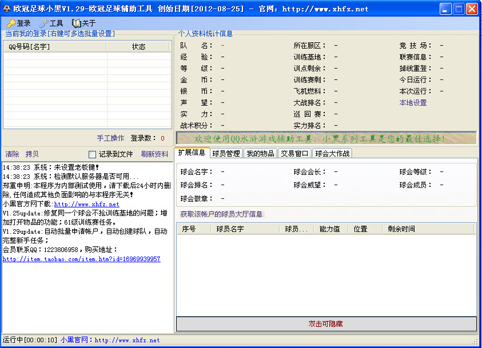This screenshot has height=348, width=482.
Task: Click the 清除 link to clear the log
Action: (13, 154)
